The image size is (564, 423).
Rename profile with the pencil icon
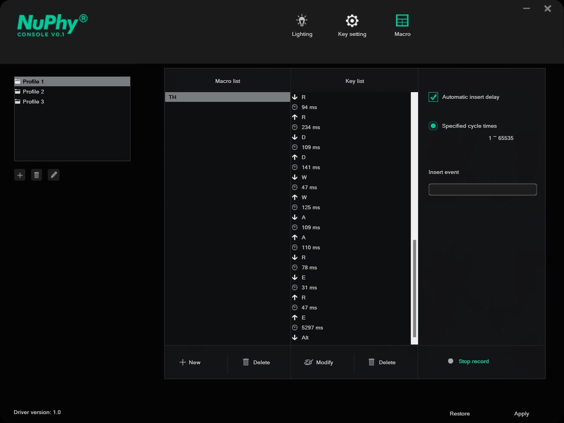tap(54, 175)
